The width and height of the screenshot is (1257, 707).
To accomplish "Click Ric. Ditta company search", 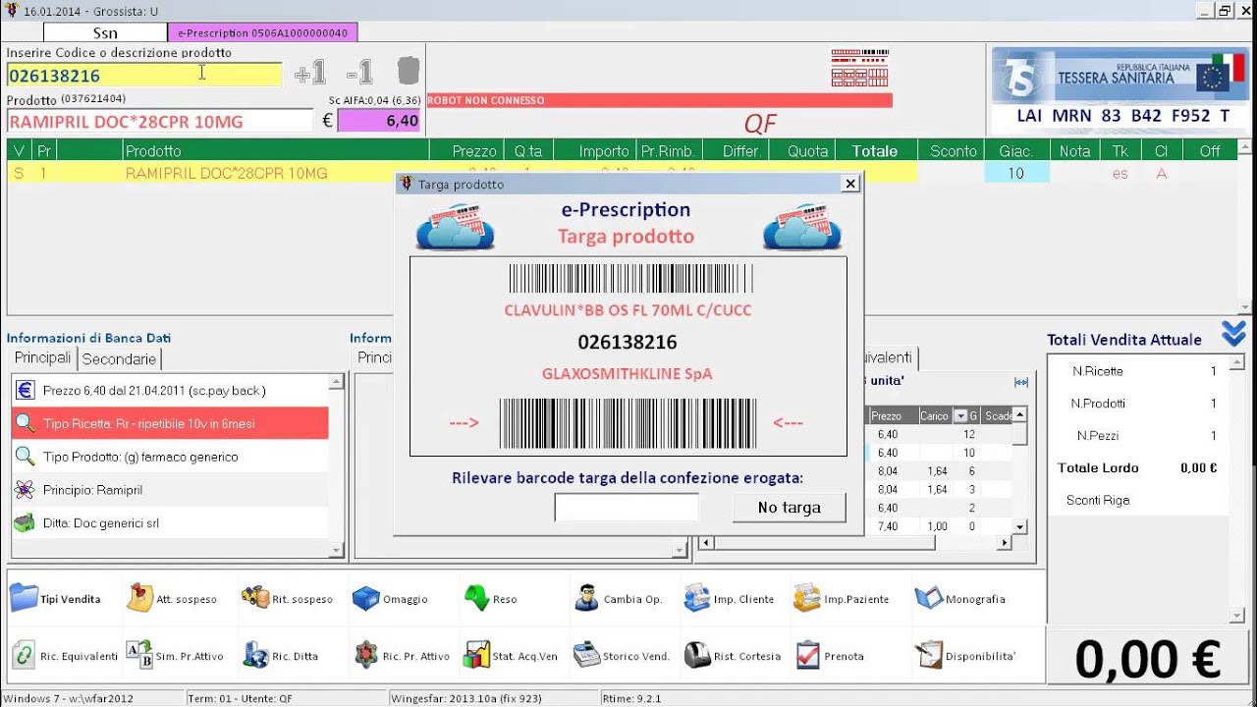I will [281, 655].
